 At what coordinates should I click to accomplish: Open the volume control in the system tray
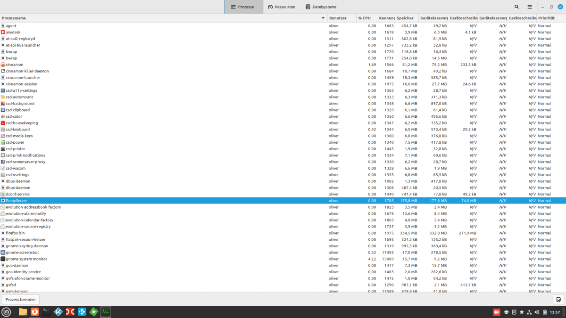click(x=537, y=312)
